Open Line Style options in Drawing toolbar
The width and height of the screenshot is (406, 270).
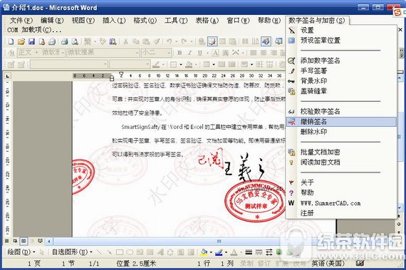[x=249, y=252]
